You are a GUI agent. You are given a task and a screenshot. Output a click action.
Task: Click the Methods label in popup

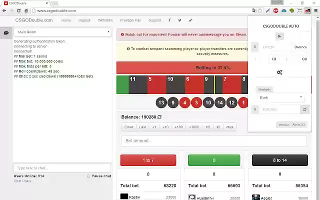(264, 89)
